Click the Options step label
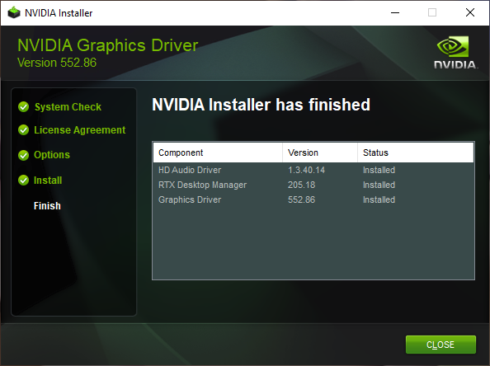Screen dimensions: 490x366 point(52,155)
